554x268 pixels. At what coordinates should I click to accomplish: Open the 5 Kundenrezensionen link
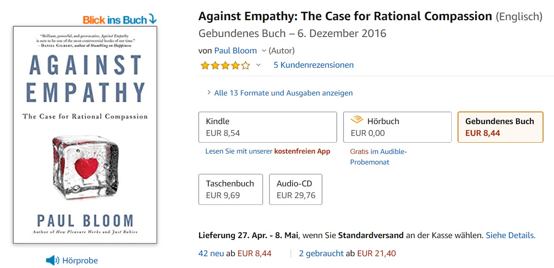(313, 65)
